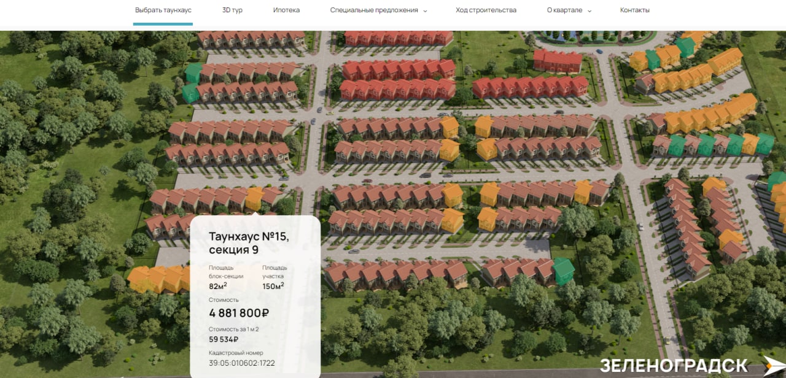Open the 3D тур page
Image resolution: width=786 pixels, height=378 pixels.
(x=232, y=10)
